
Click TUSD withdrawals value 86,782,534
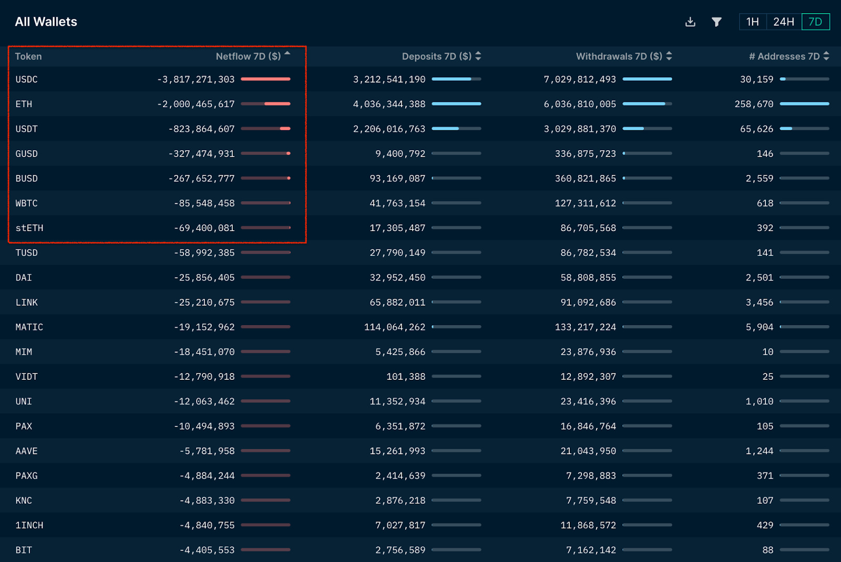click(588, 253)
